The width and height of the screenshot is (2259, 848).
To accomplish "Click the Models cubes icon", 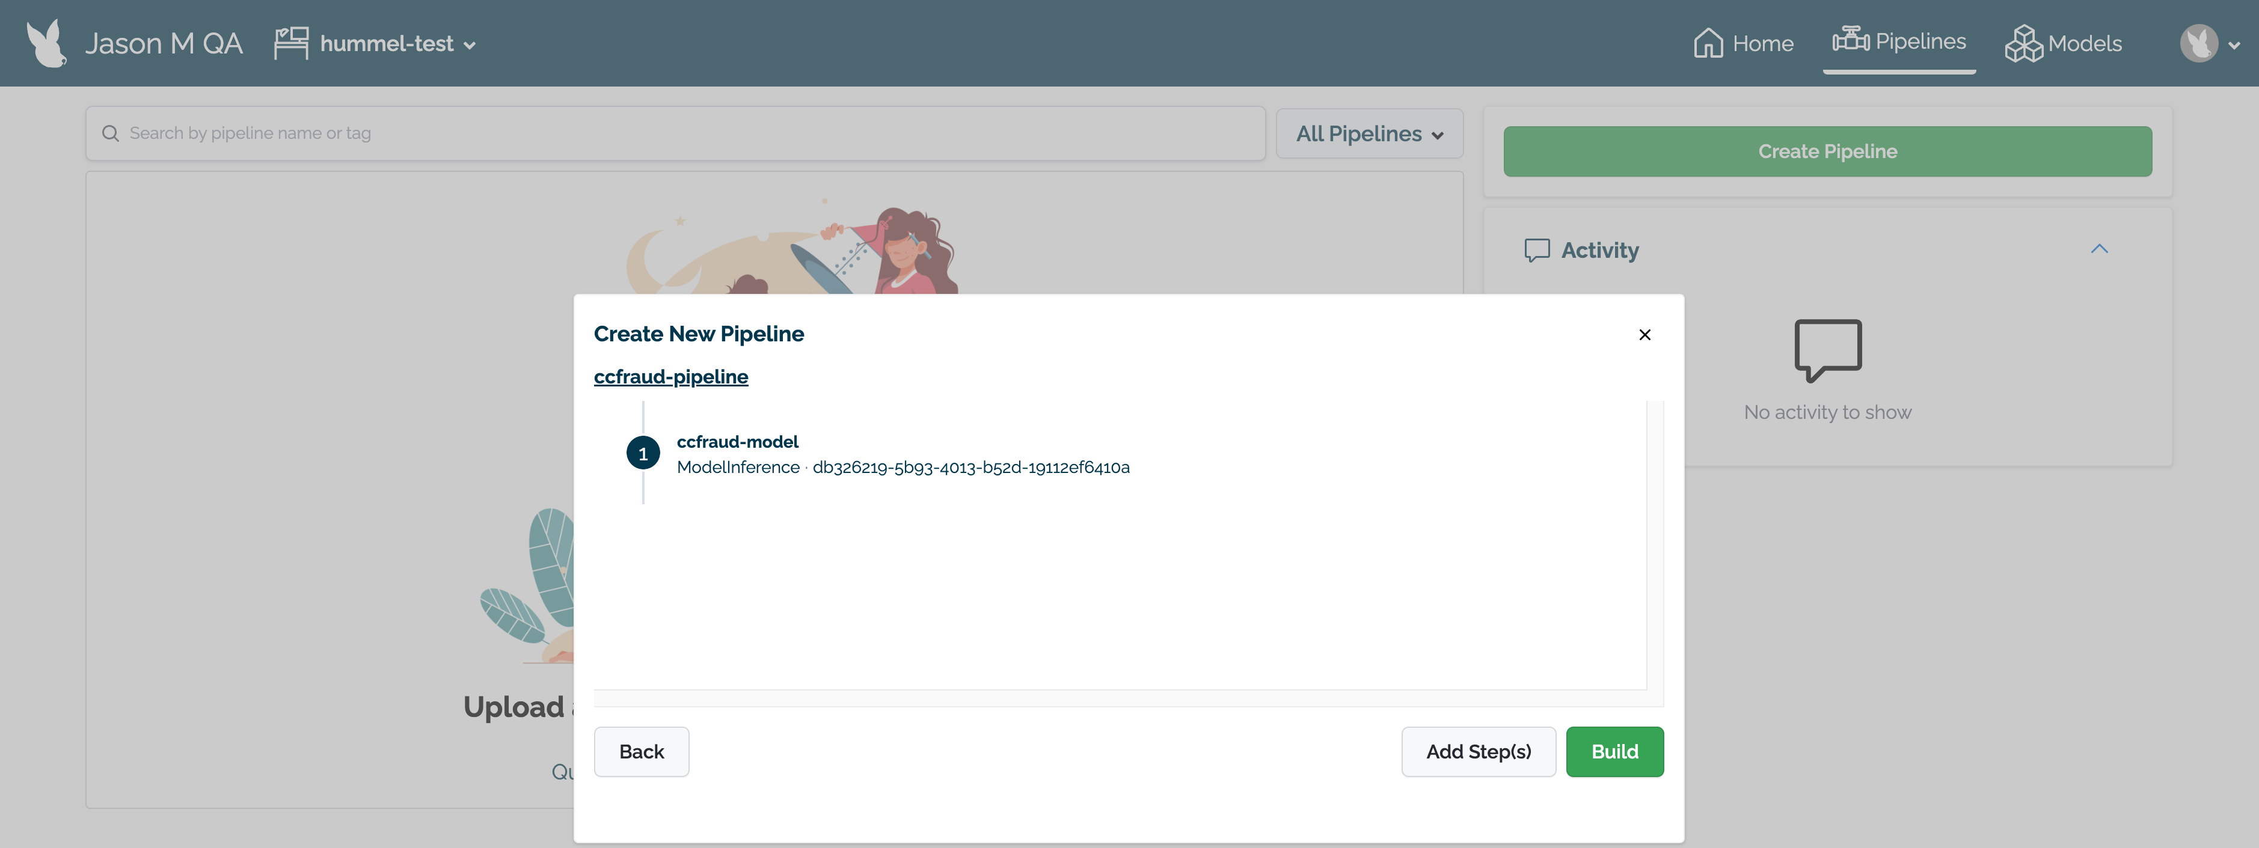I will (x=2023, y=43).
